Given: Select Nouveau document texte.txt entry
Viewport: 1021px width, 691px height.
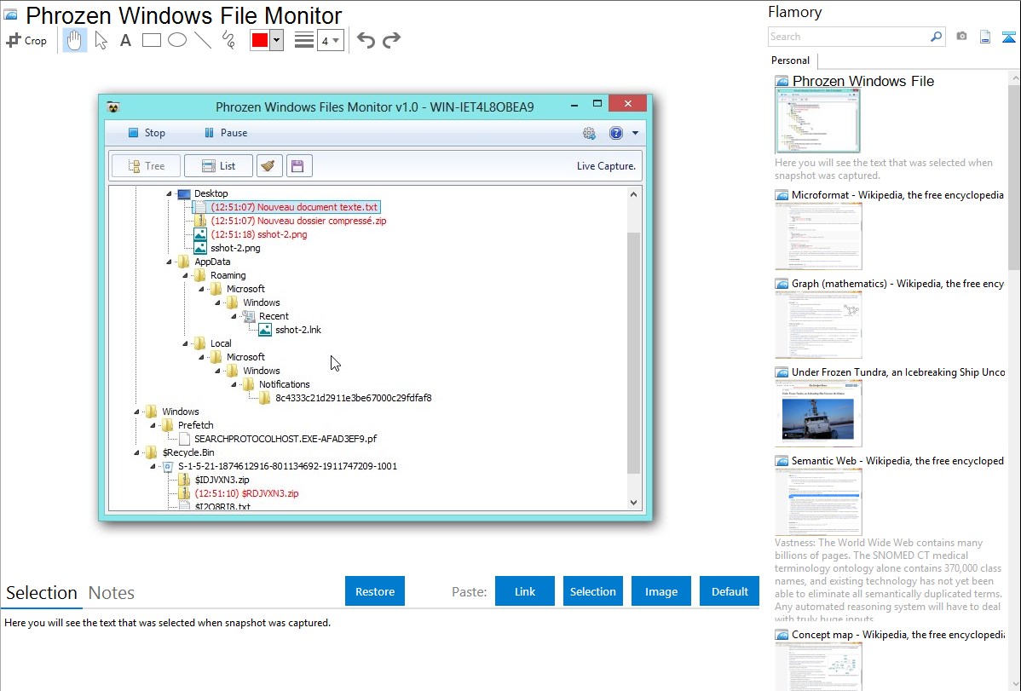Looking at the screenshot, I should [294, 207].
